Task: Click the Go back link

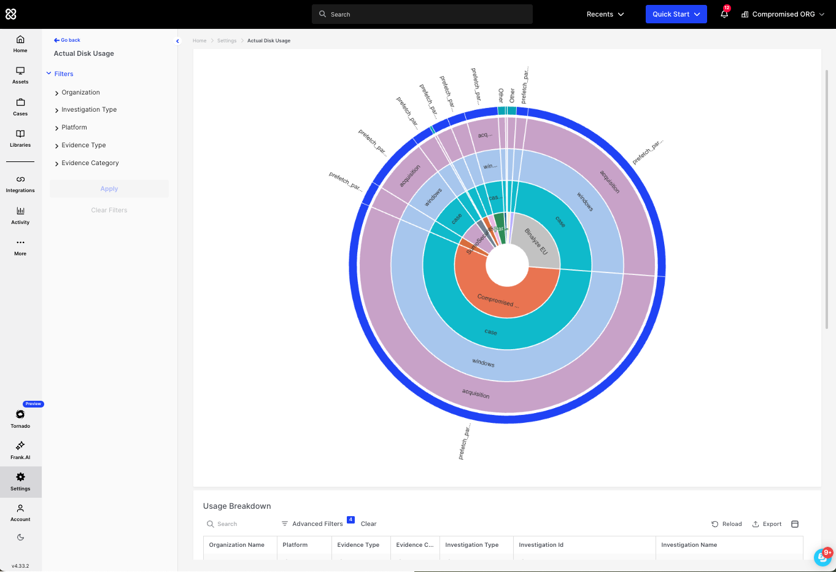Action: (68, 40)
